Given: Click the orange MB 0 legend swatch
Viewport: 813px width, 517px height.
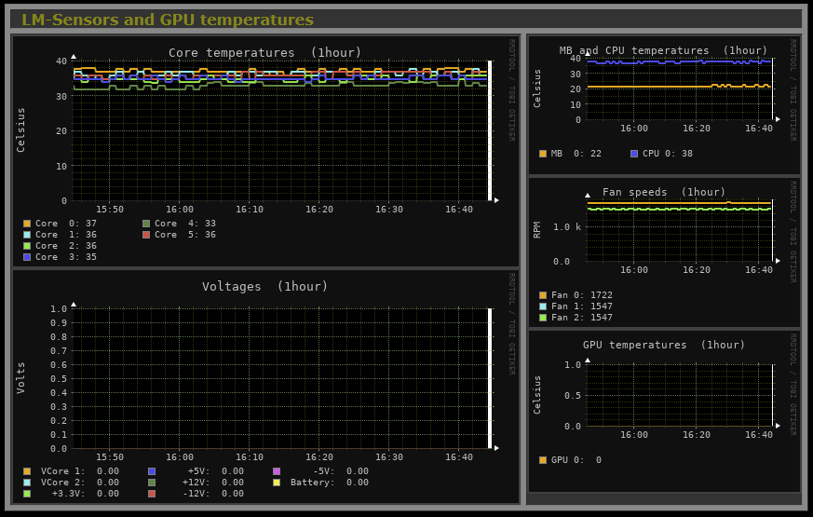Looking at the screenshot, I should [x=543, y=154].
